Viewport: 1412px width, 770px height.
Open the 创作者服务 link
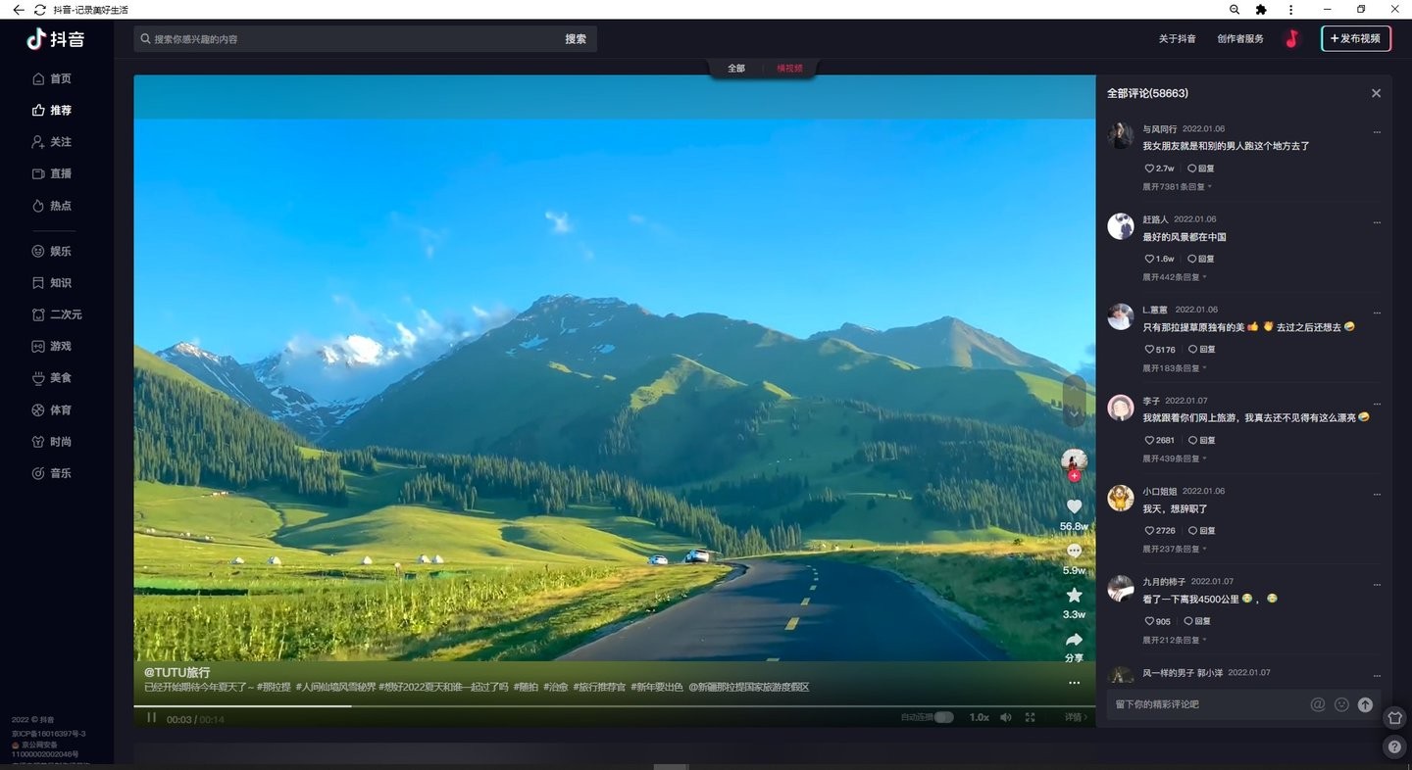click(1239, 39)
